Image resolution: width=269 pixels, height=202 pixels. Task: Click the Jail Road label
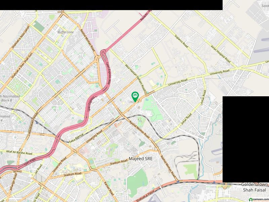(x=38, y=169)
